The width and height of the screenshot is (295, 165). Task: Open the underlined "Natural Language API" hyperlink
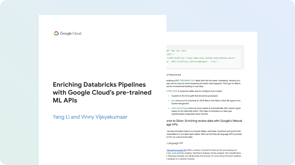tap(176, 150)
